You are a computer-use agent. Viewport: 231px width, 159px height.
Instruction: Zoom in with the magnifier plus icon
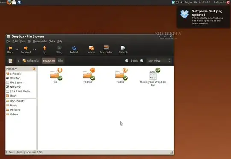[x=142, y=61]
